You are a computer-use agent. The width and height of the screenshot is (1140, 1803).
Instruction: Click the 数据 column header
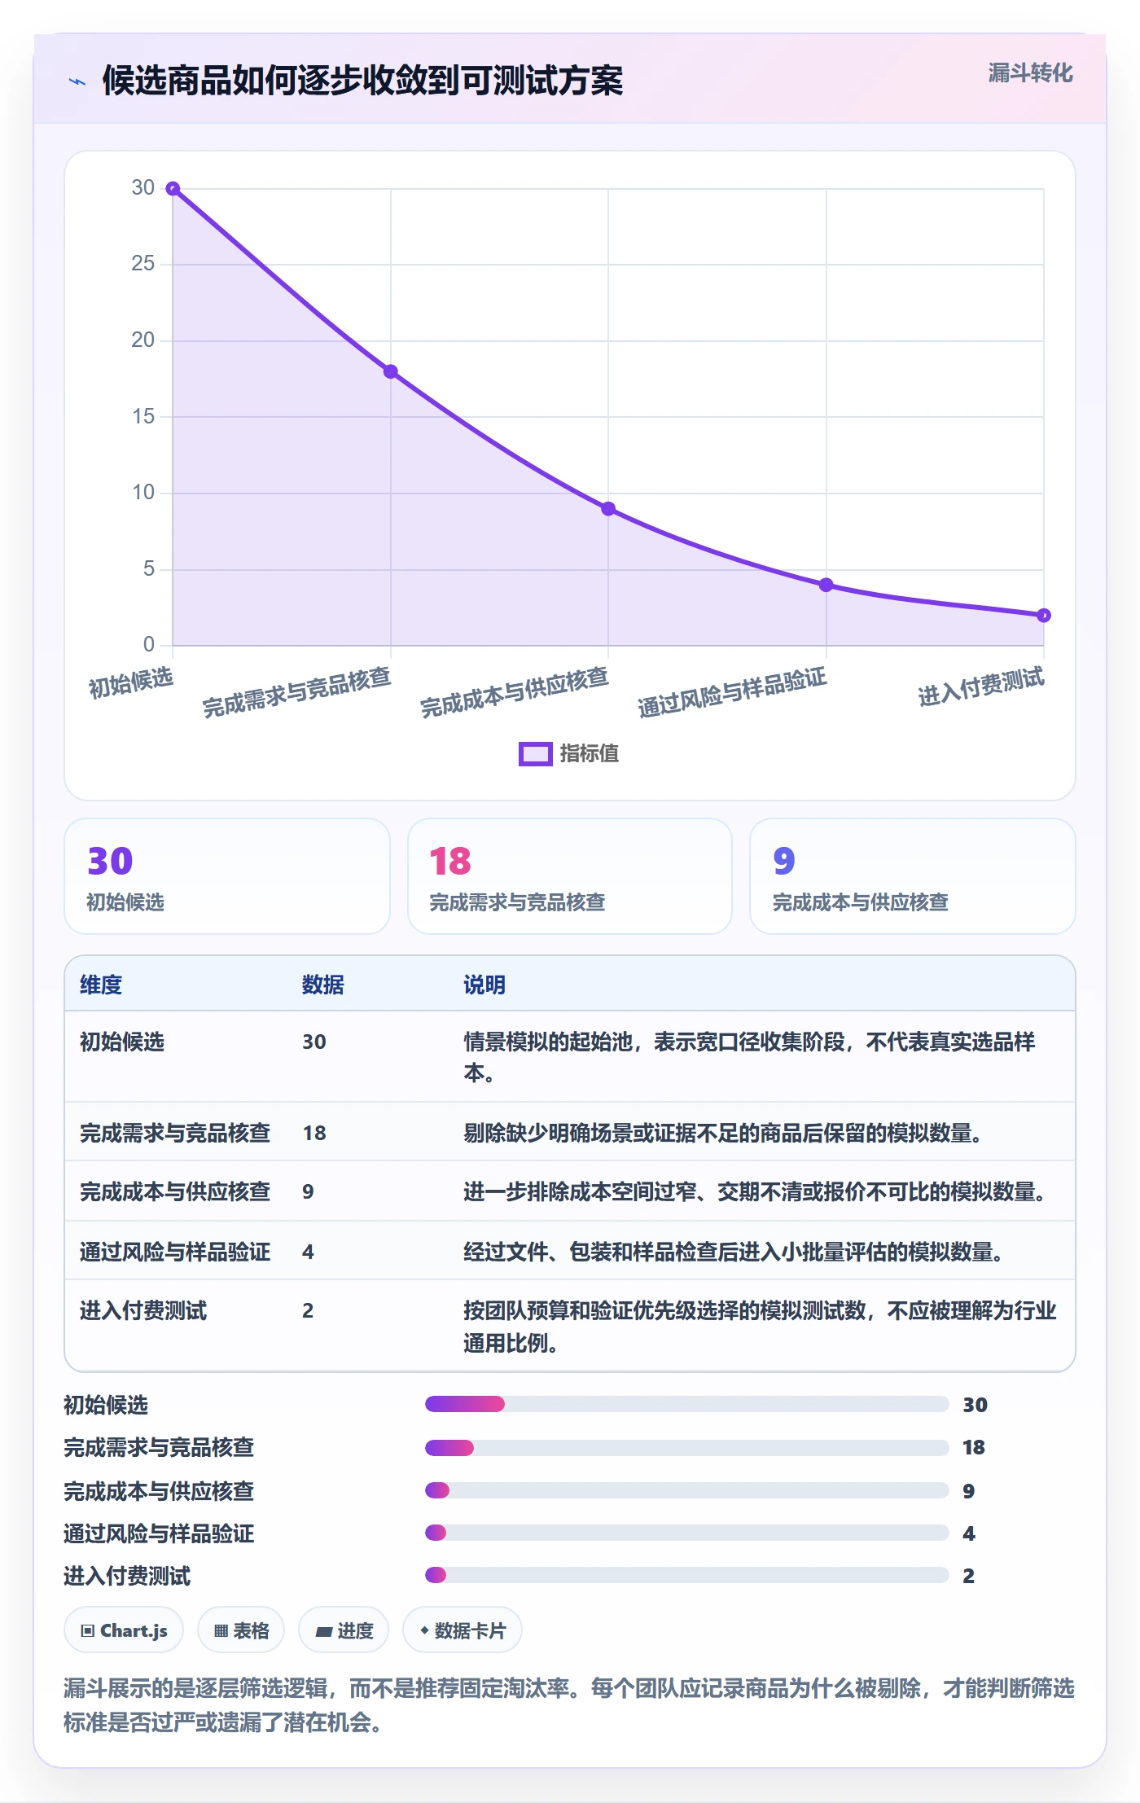[323, 985]
